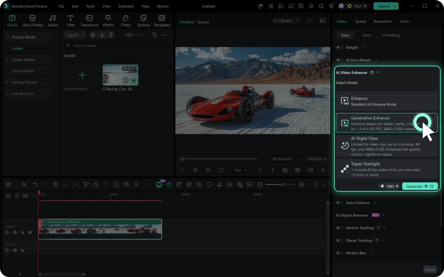Click timeline zoom-out minus icon
This screenshot has width=444, height=277.
click(x=260, y=185)
